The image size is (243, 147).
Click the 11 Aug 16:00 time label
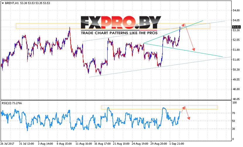(x=84, y=144)
